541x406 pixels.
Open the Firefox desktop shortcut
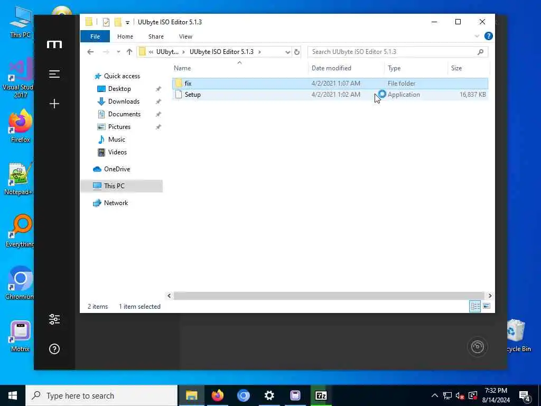coord(20,126)
